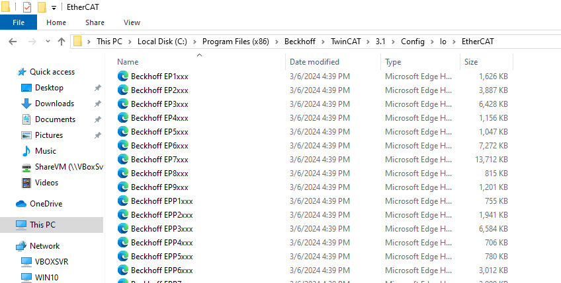
Task: Click the 13,712 KB size value
Action: click(492, 160)
